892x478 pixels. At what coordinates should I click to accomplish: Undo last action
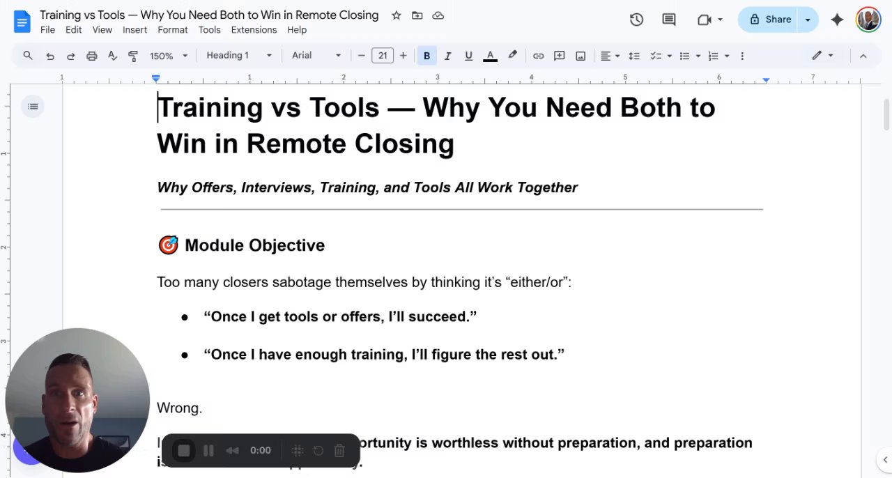50,56
